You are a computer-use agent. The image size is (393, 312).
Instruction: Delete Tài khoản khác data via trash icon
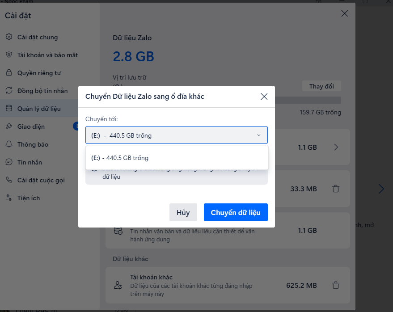pyautogui.click(x=336, y=285)
